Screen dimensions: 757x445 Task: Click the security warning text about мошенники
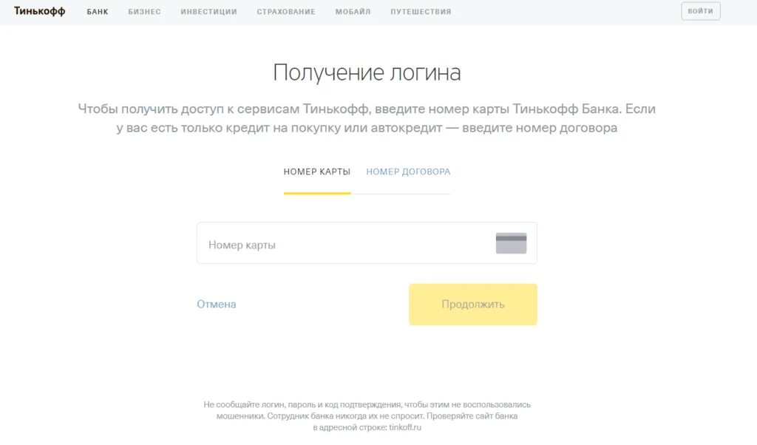(367, 415)
